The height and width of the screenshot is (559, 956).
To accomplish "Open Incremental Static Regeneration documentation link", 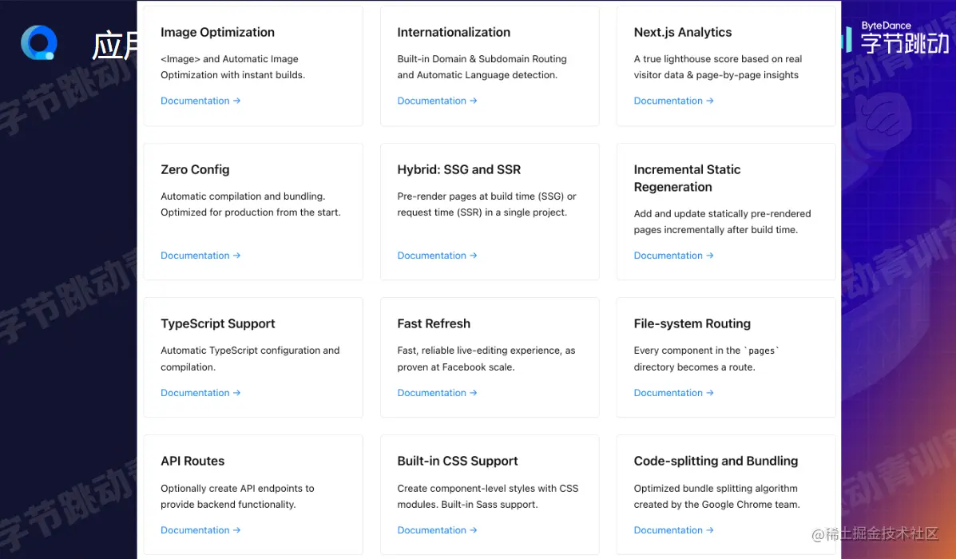I will click(x=673, y=256).
